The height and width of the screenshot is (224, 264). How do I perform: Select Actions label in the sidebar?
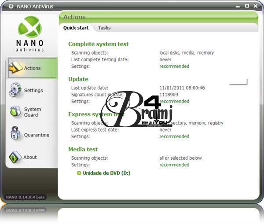(x=32, y=68)
